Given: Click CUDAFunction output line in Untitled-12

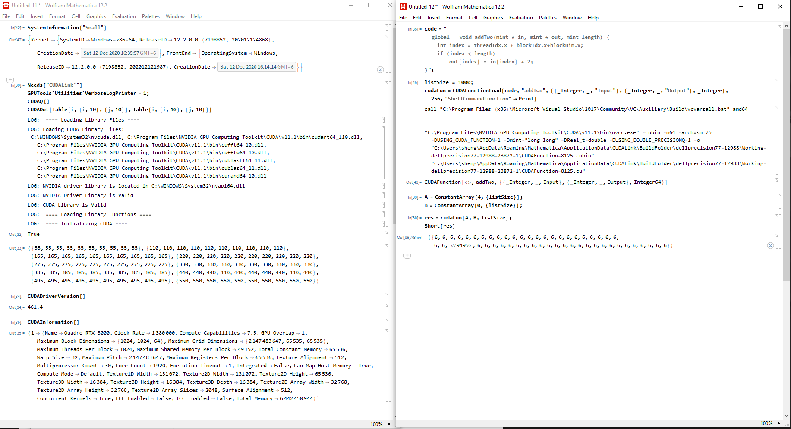Looking at the screenshot, I should [546, 182].
